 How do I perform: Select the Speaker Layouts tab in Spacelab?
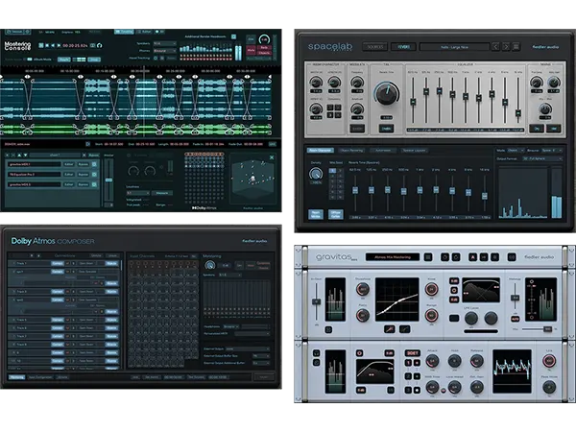click(x=414, y=150)
